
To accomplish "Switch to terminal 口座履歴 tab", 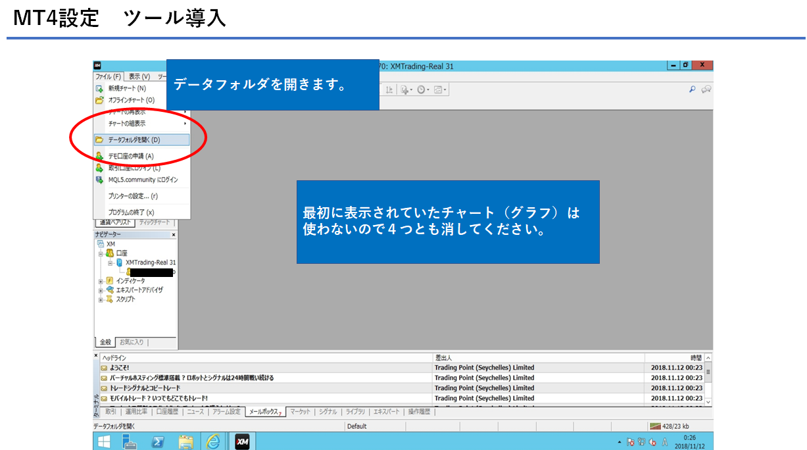I will pos(168,412).
